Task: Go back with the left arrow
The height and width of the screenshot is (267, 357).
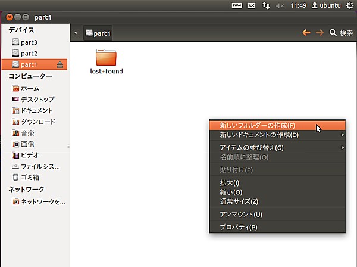Action: (306, 33)
